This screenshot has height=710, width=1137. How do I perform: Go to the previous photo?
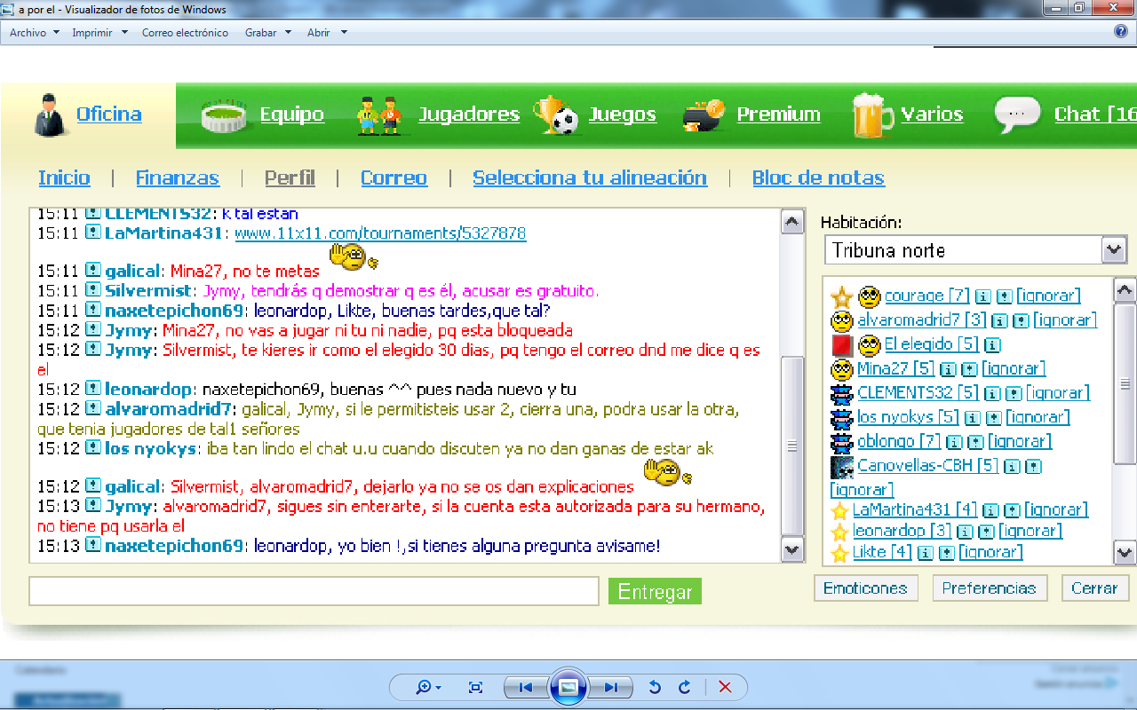pyautogui.click(x=525, y=687)
